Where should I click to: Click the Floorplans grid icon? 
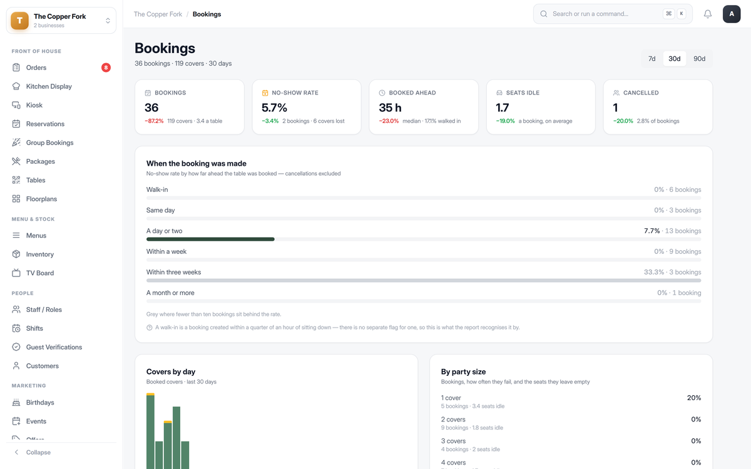tap(16, 199)
